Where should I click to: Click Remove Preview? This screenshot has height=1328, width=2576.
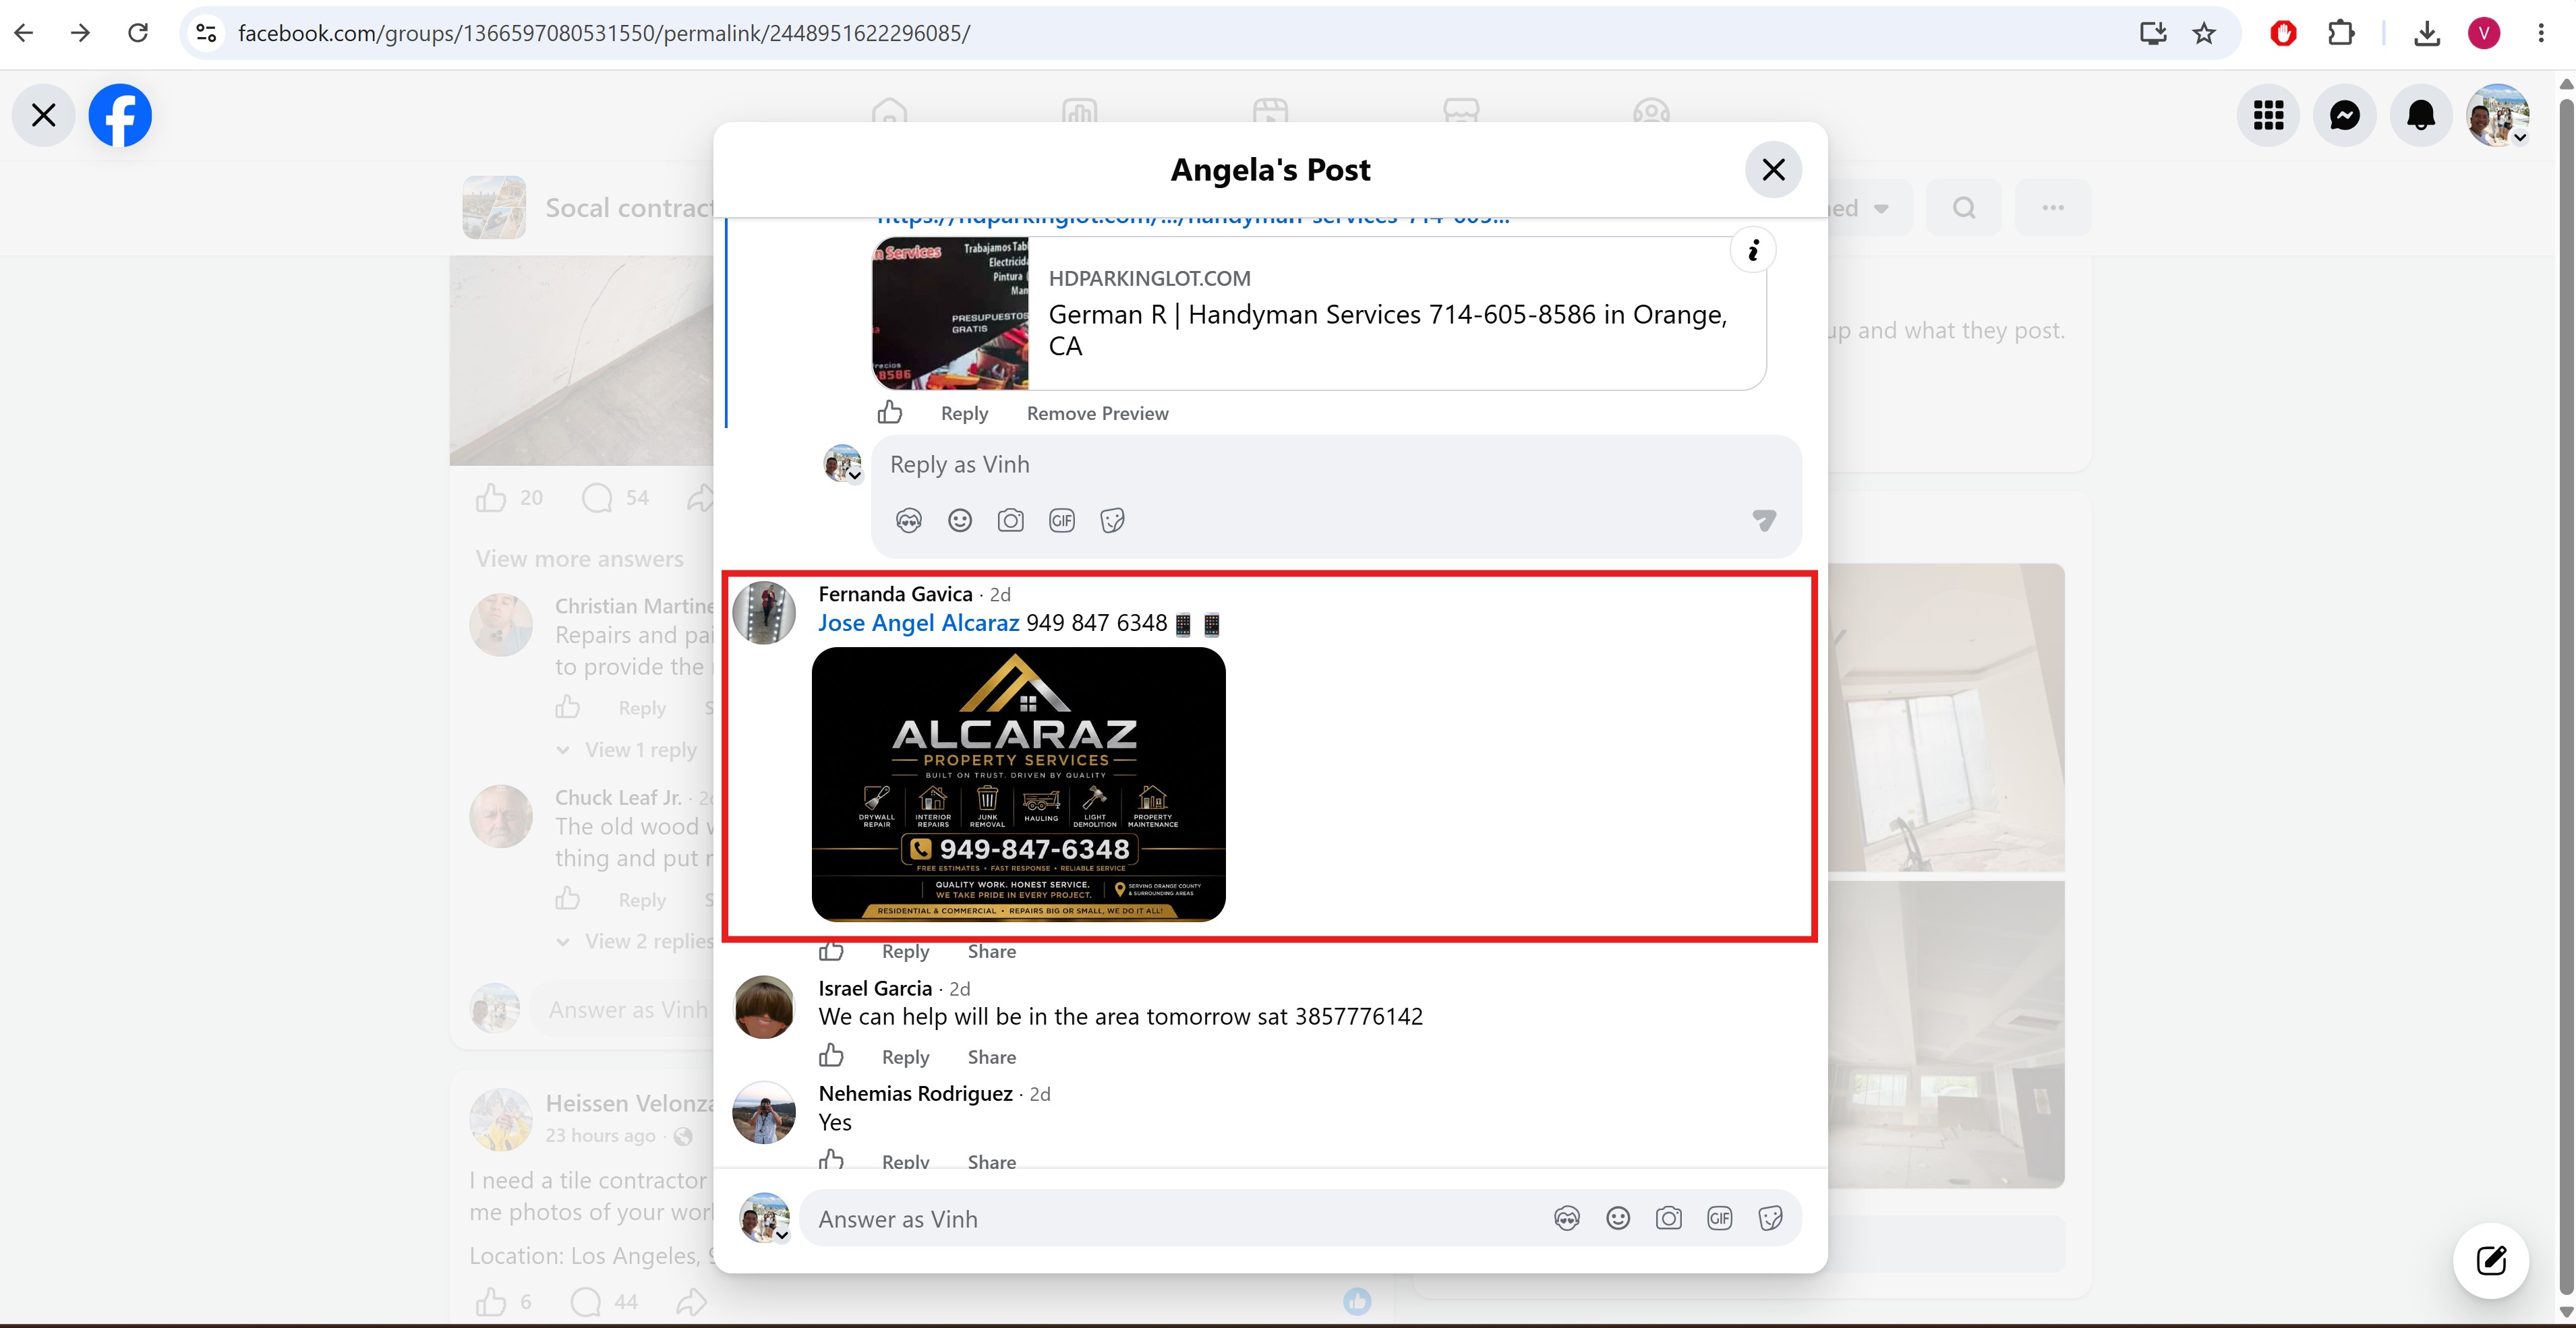pyautogui.click(x=1097, y=413)
